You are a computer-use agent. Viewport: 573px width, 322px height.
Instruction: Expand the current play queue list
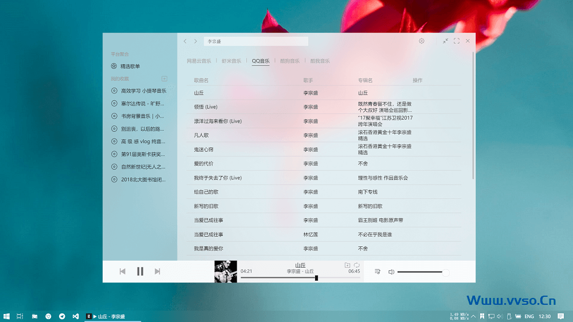pyautogui.click(x=378, y=272)
